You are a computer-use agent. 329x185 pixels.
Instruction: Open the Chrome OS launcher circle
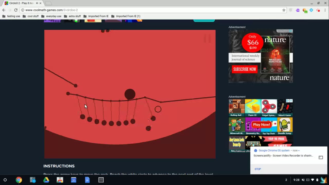(x=5, y=180)
